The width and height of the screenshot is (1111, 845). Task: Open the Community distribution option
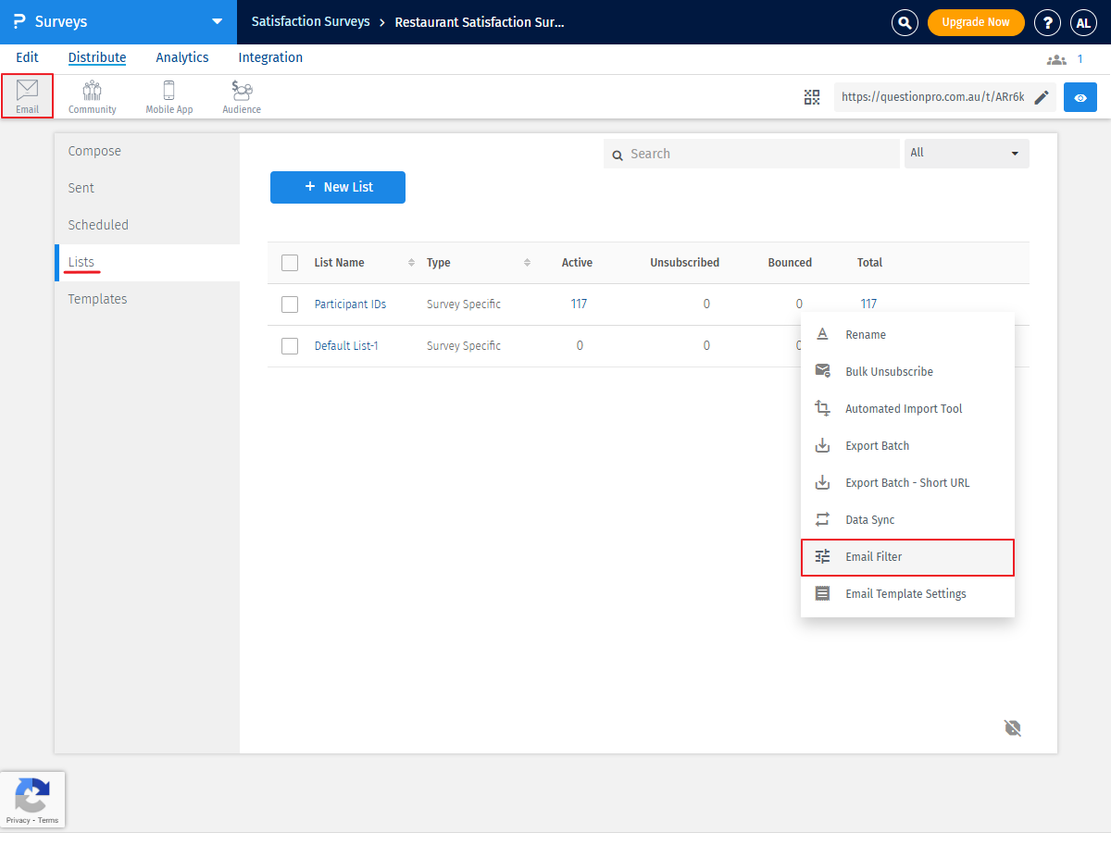point(92,95)
